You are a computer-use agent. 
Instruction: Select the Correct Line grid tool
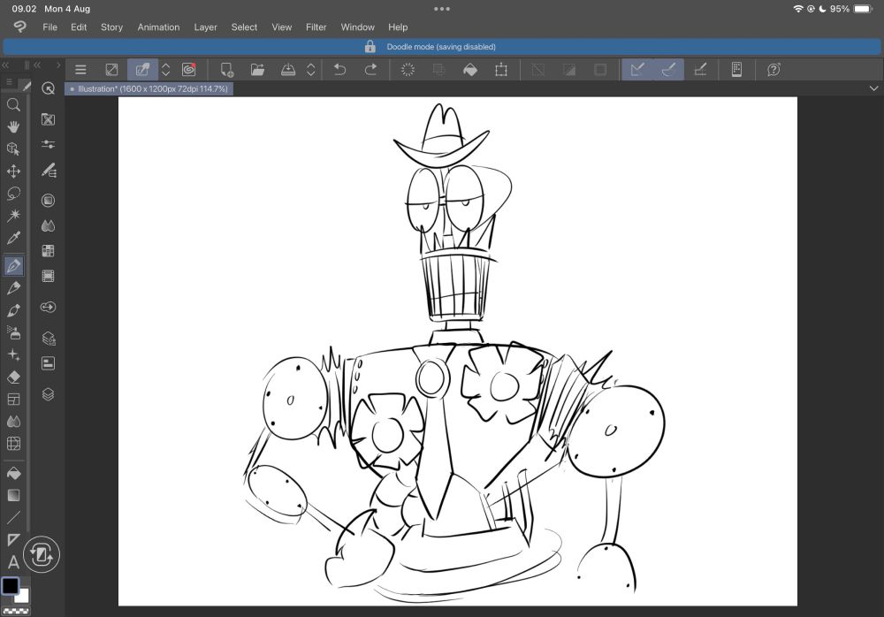[13, 443]
